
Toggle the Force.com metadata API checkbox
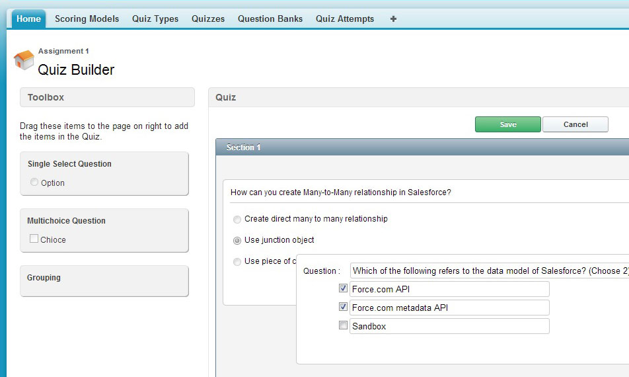point(343,307)
